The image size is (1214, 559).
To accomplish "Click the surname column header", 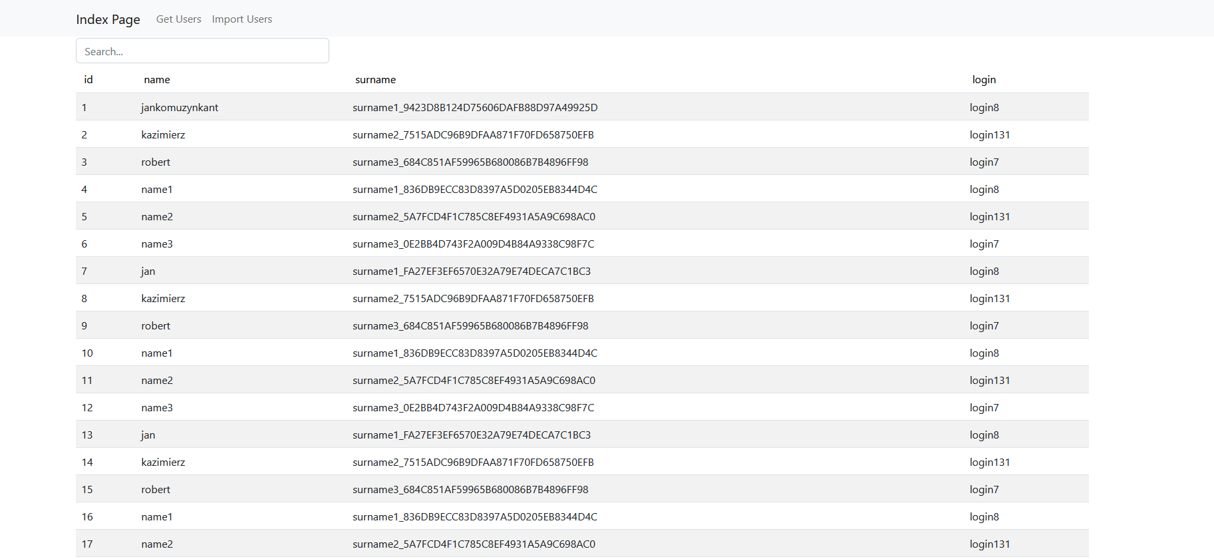I will (375, 80).
